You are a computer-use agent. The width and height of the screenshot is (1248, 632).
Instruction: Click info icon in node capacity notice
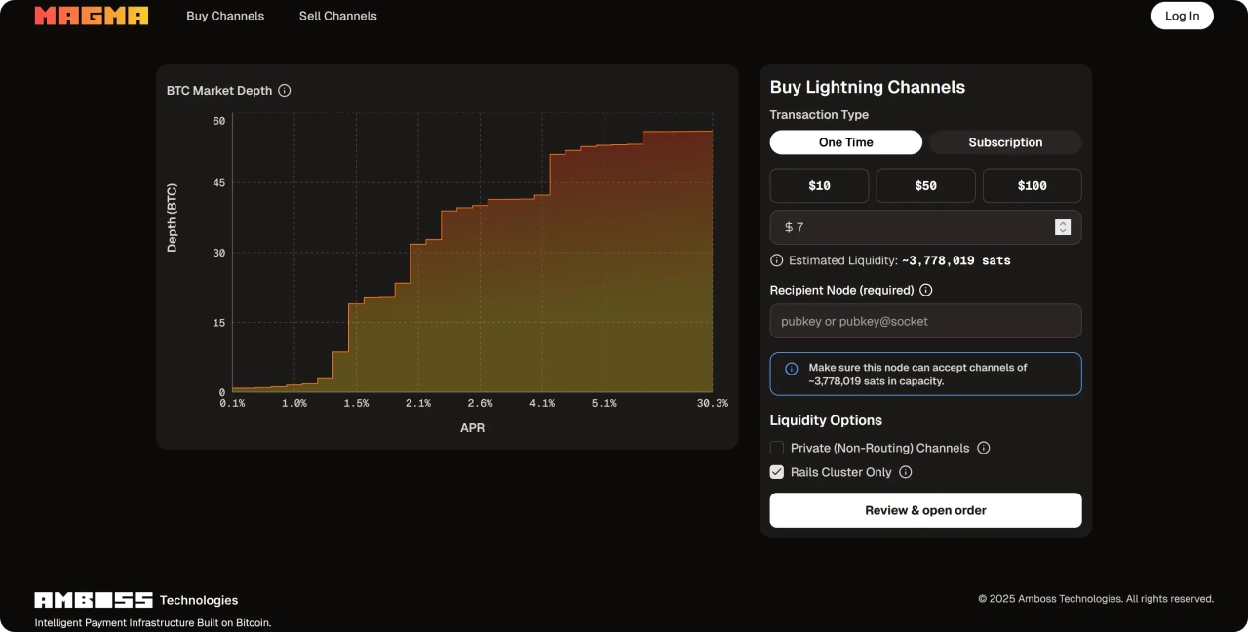coord(792,369)
